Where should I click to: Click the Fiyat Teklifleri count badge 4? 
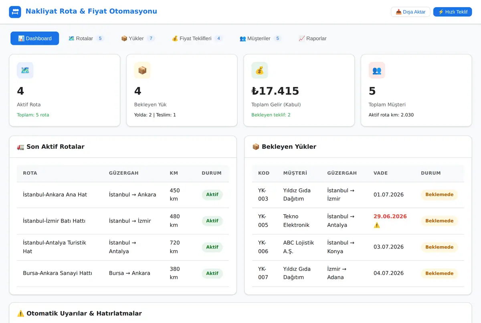218,38
